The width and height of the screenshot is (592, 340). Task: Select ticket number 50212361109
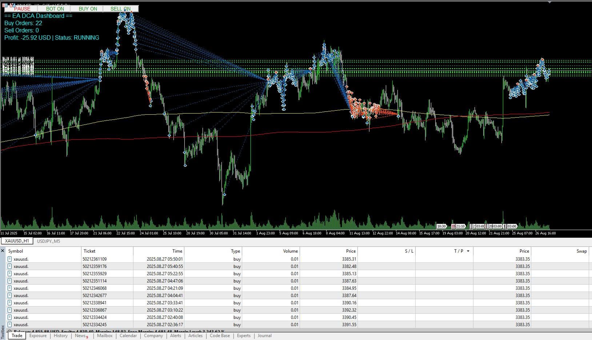(x=95, y=259)
